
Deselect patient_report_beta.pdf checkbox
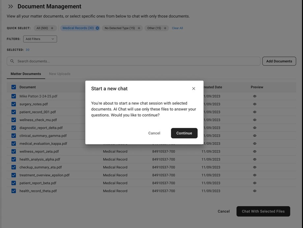pos(14,183)
